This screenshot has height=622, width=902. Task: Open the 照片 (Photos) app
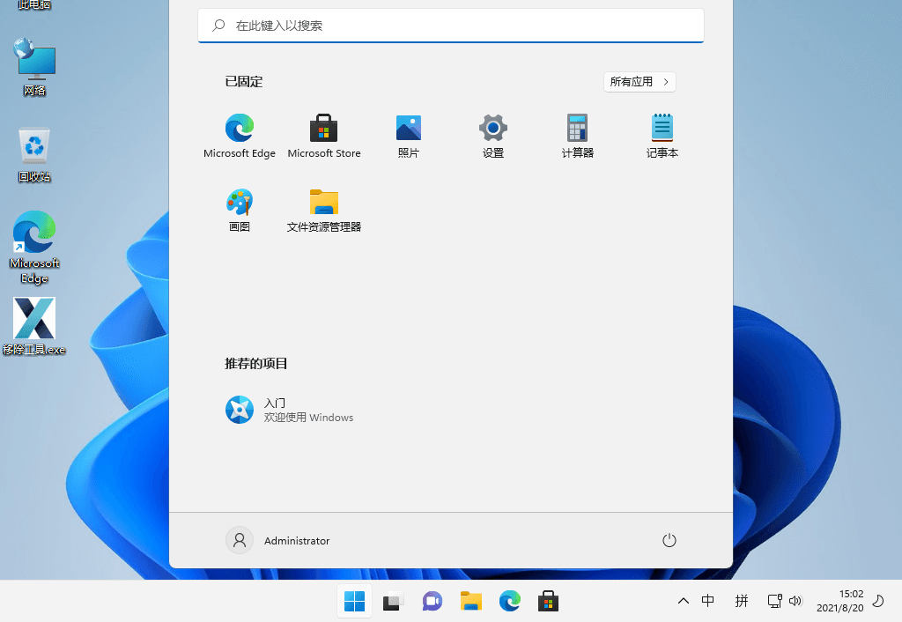click(x=409, y=136)
